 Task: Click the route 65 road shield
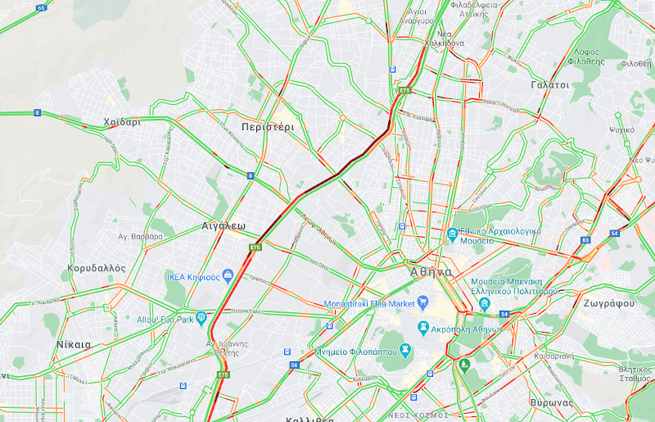[x=41, y=7]
